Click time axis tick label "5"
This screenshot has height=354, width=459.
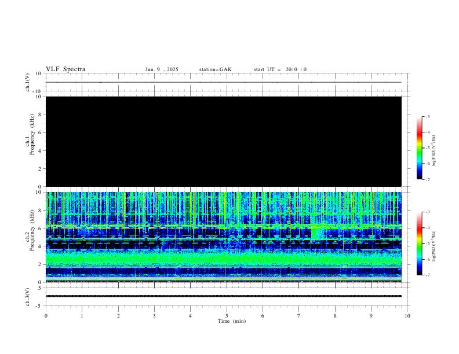pyautogui.click(x=227, y=316)
